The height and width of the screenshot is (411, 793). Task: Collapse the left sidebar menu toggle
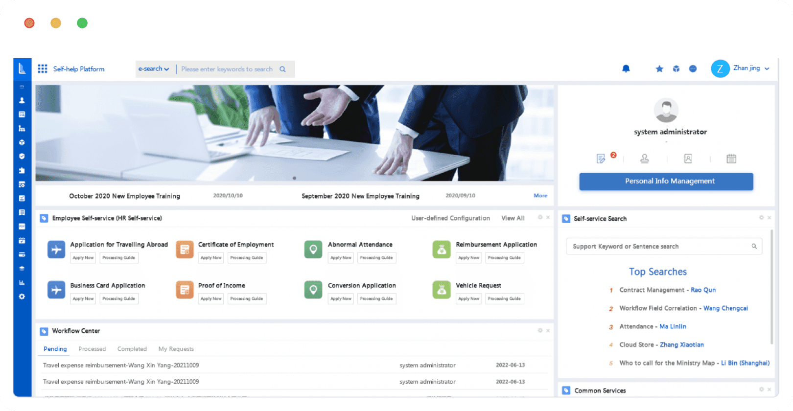(22, 87)
